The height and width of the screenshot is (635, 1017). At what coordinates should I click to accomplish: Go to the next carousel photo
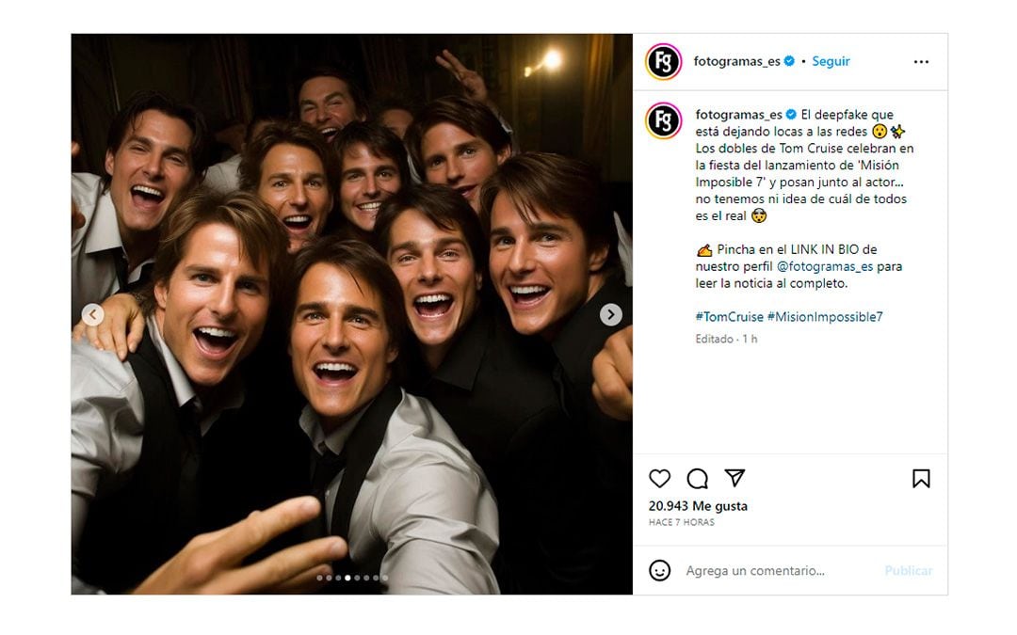[611, 315]
